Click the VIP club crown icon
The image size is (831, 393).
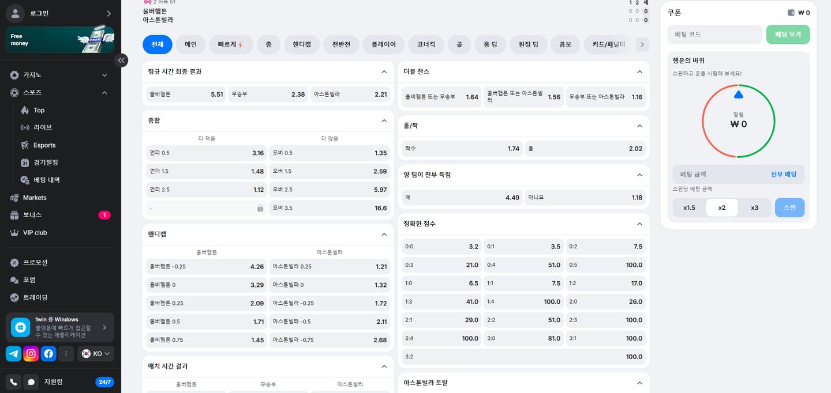[14, 233]
